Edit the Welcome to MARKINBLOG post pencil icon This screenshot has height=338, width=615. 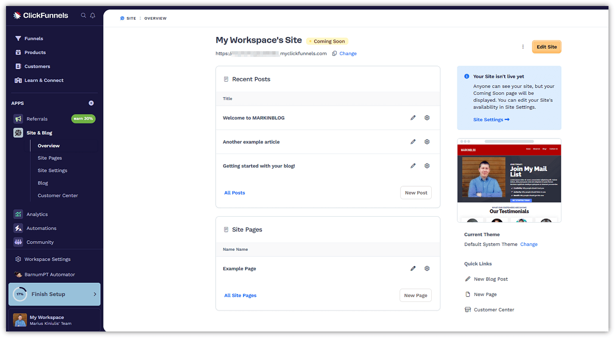(413, 118)
